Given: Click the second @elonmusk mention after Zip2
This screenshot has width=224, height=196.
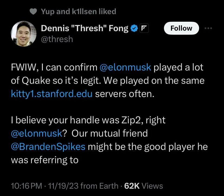Looking at the screenshot, I should click(36, 133).
